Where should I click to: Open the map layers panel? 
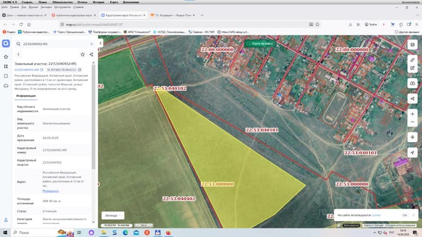tap(412, 44)
